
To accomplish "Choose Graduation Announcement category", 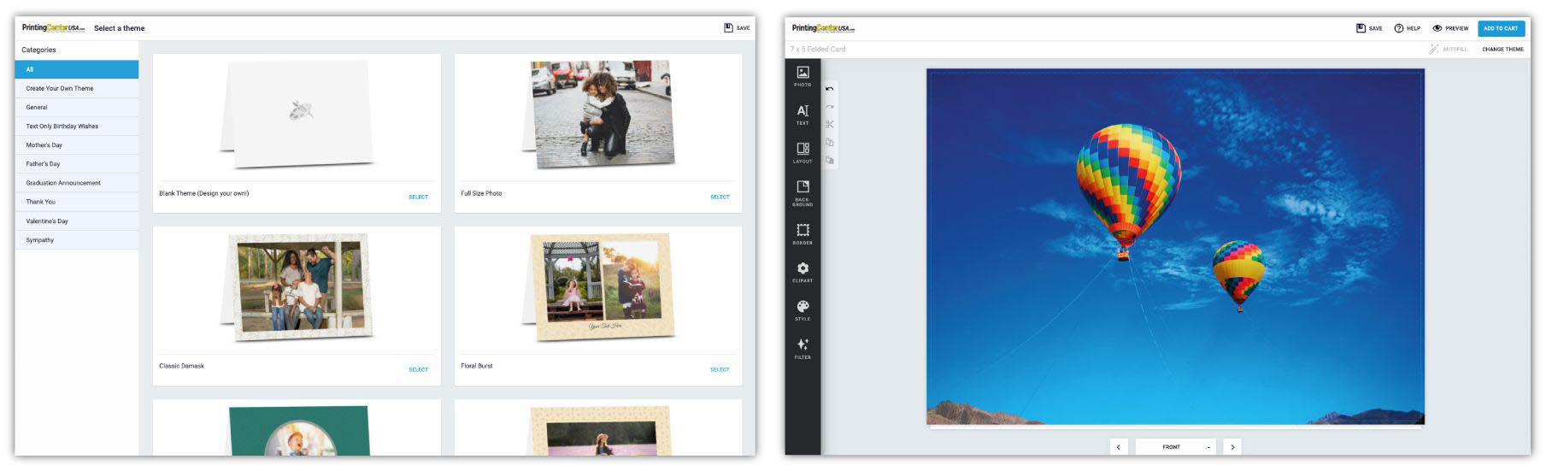I will coord(63,183).
